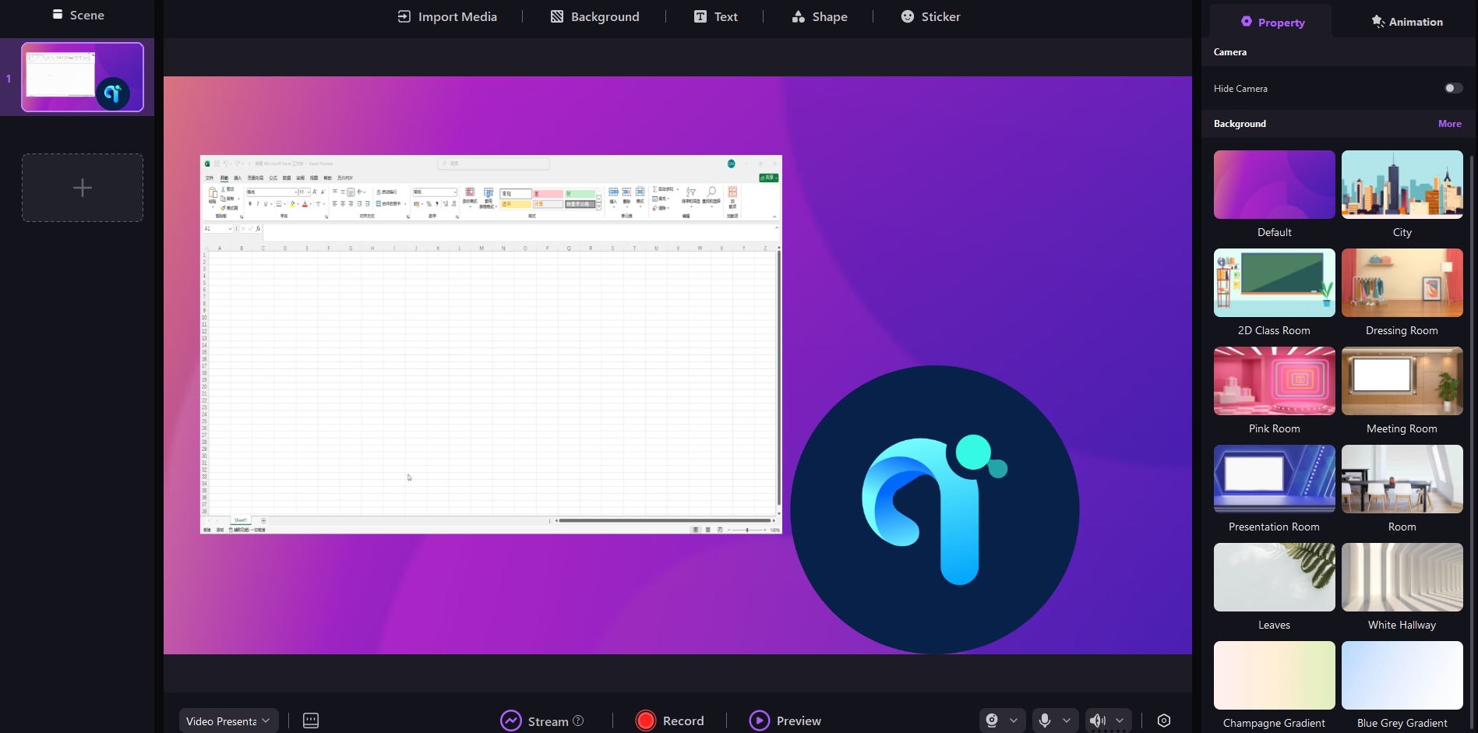Click the Background hatch icon in top toolbar

(557, 16)
